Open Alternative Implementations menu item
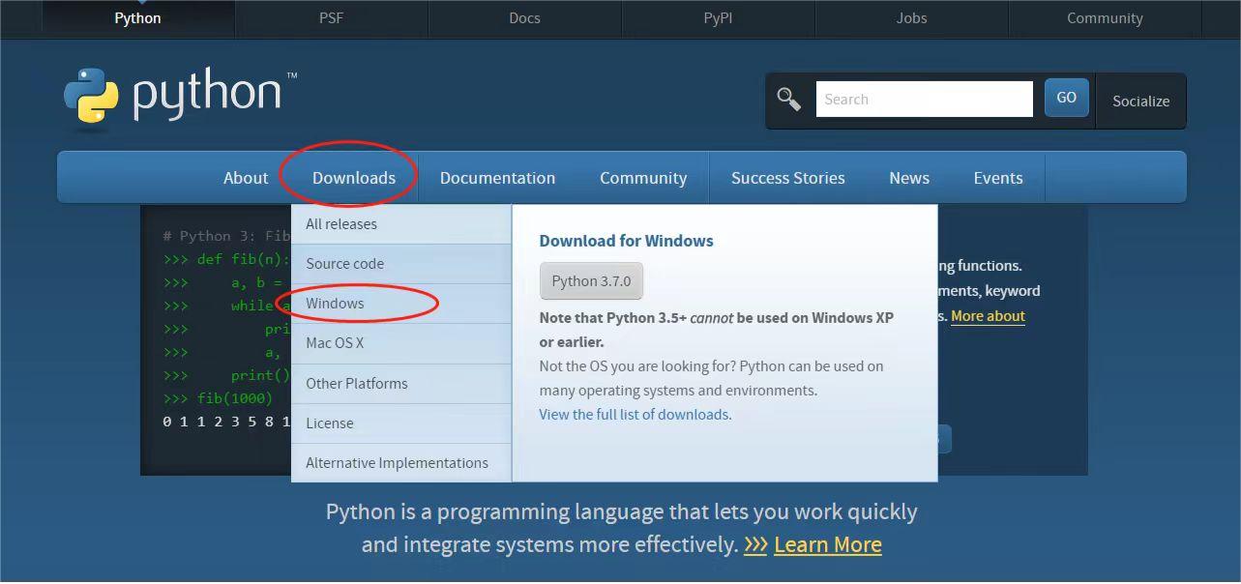 pyautogui.click(x=397, y=463)
